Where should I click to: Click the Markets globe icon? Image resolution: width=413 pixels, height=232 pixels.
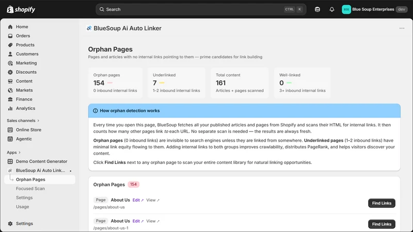[10, 90]
